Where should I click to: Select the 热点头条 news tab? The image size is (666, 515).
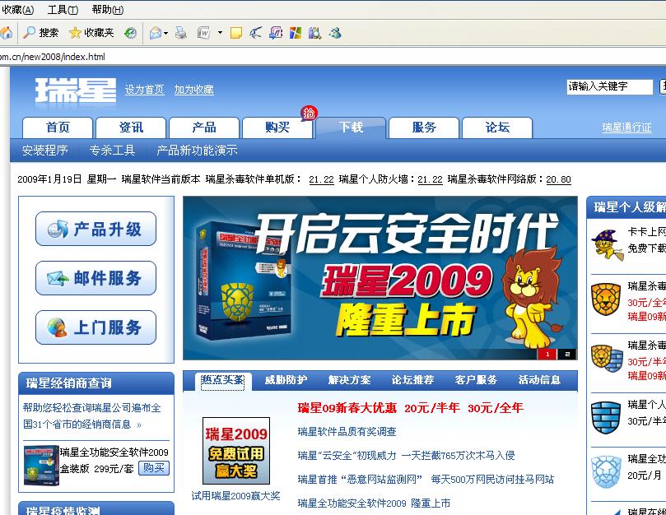pyautogui.click(x=222, y=380)
